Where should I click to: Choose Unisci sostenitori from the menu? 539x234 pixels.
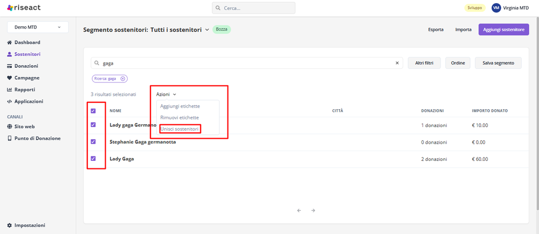point(180,129)
